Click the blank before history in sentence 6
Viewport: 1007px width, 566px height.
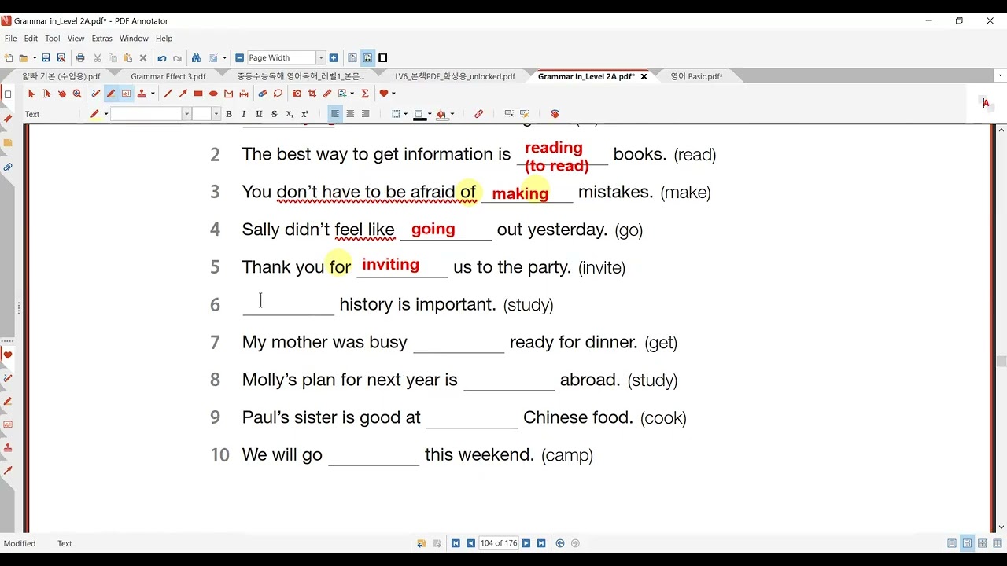289,306
